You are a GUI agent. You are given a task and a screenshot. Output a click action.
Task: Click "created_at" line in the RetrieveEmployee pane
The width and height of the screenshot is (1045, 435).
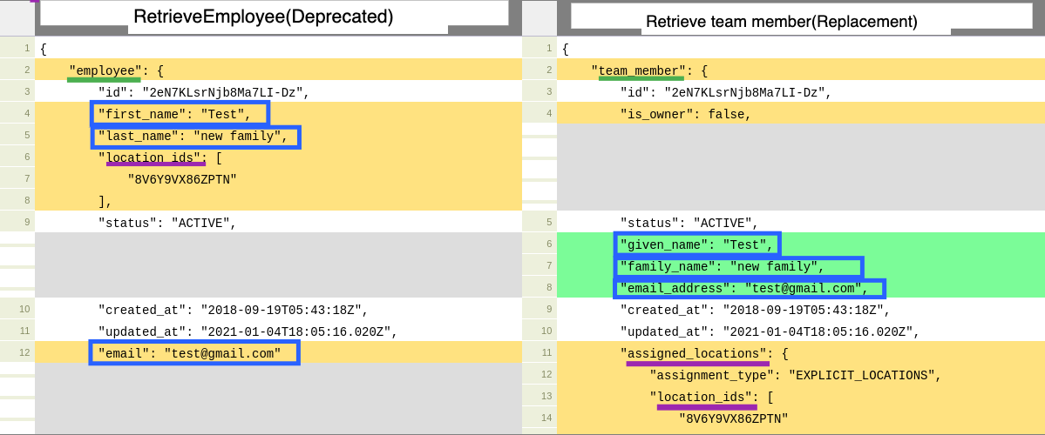point(234,310)
